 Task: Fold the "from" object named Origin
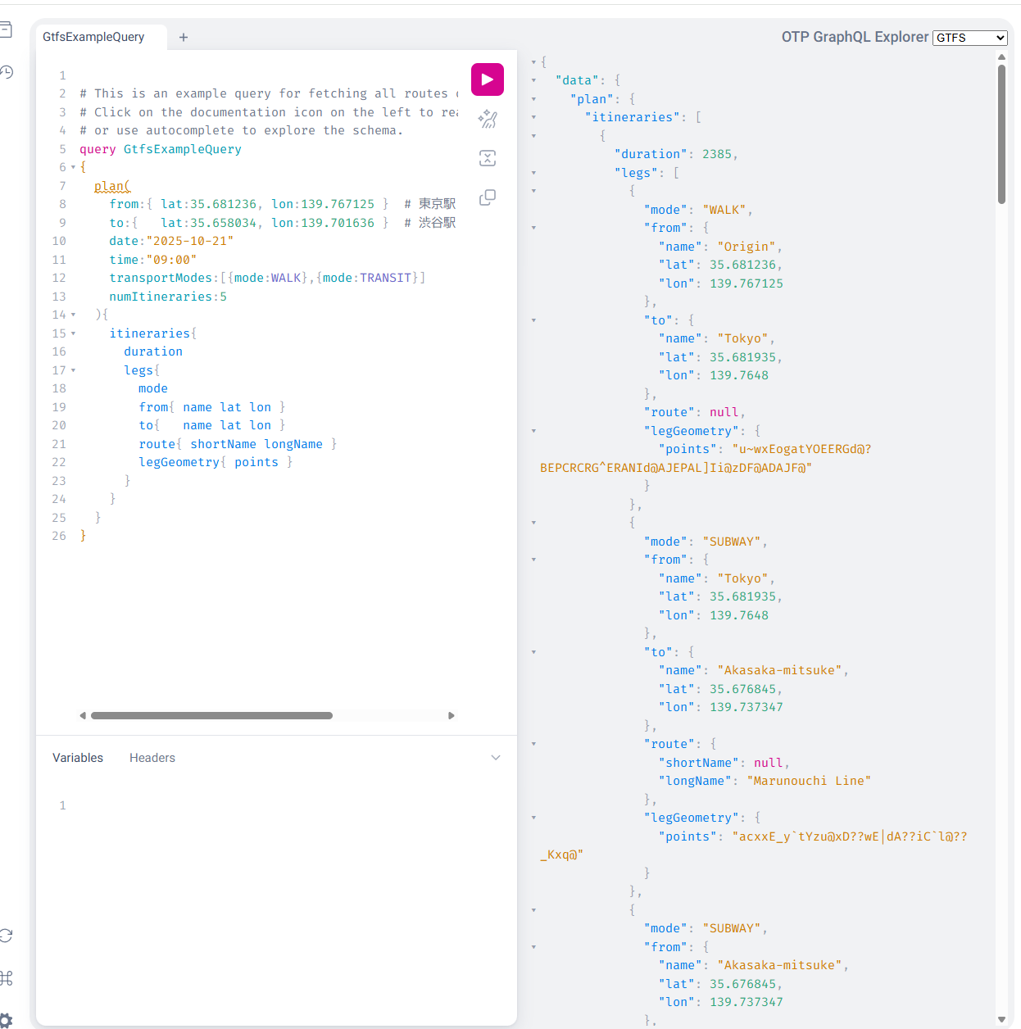point(533,228)
